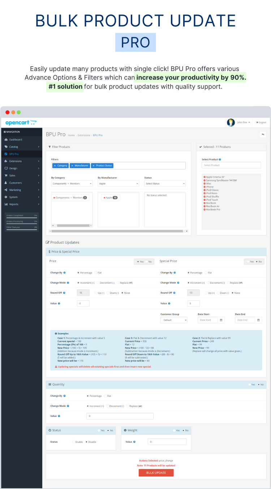Remove Components > Monitors category entry
The image size is (271, 489).
[54, 198]
